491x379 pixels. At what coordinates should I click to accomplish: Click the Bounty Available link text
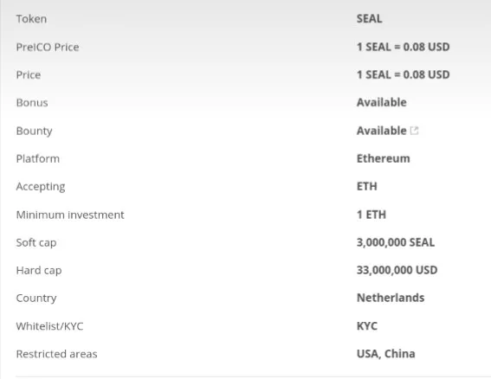pos(381,131)
